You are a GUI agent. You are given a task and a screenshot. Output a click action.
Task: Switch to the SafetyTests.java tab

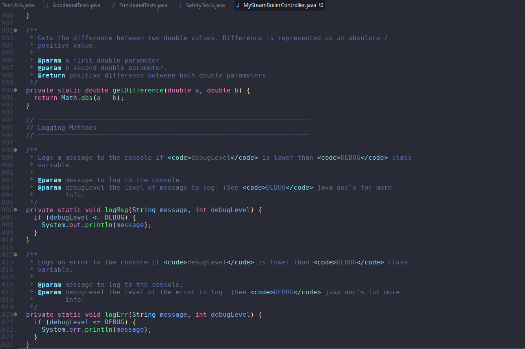pyautogui.click(x=205, y=5)
